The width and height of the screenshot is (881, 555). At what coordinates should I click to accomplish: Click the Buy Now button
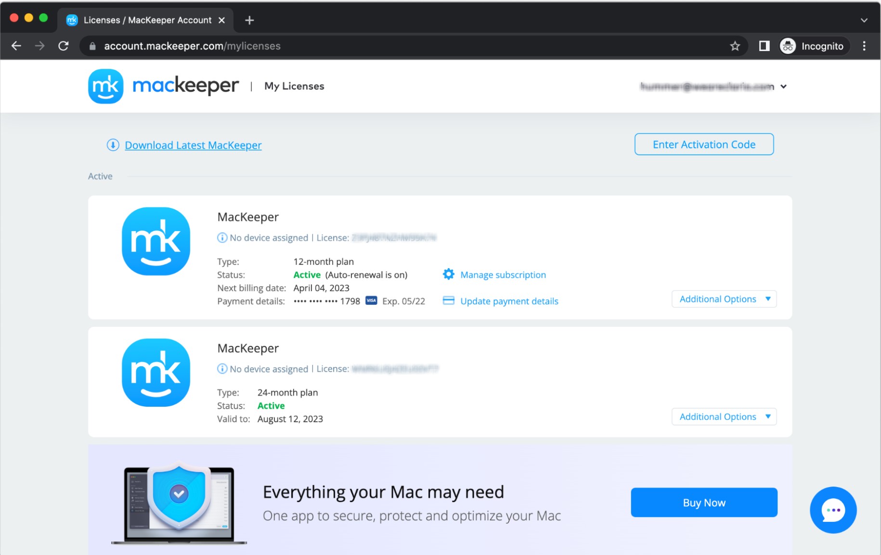[x=704, y=503]
